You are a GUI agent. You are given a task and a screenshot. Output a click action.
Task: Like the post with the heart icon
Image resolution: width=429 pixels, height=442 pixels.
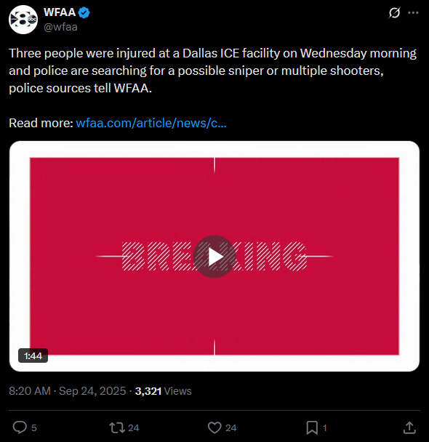pyautogui.click(x=214, y=427)
